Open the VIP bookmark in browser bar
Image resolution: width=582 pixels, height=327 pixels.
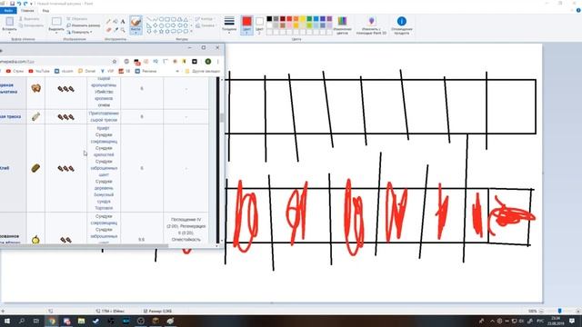pyautogui.click(x=107, y=71)
